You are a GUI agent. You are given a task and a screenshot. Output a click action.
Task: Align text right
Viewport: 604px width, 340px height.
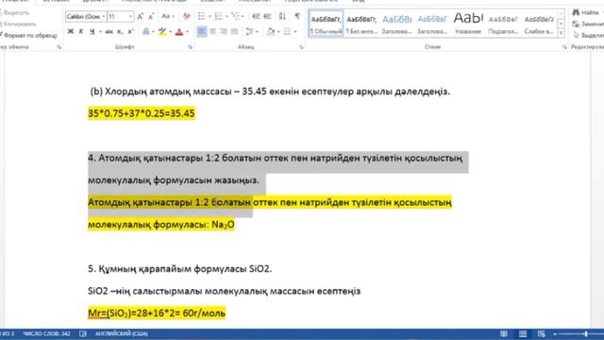tap(224, 31)
